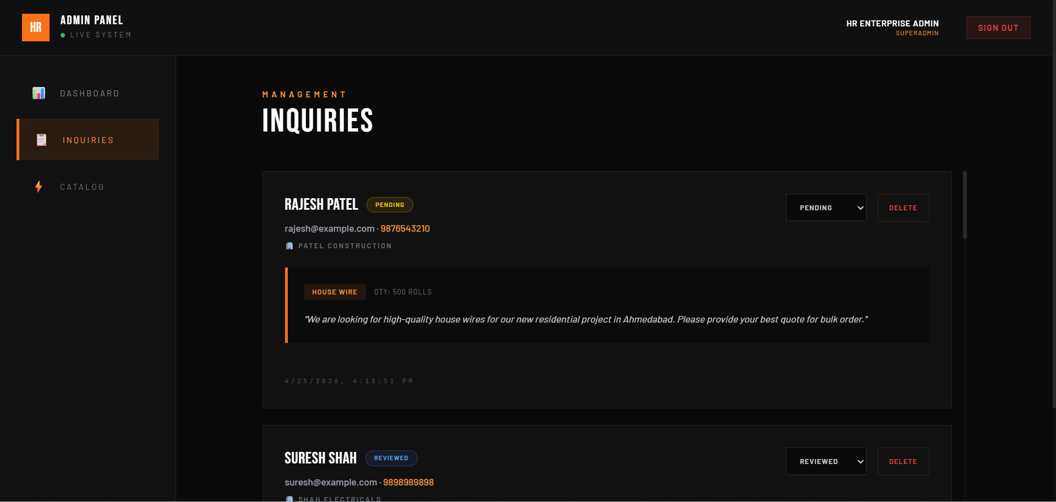Go to the Catalog section
The image size is (1056, 502).
click(x=82, y=187)
